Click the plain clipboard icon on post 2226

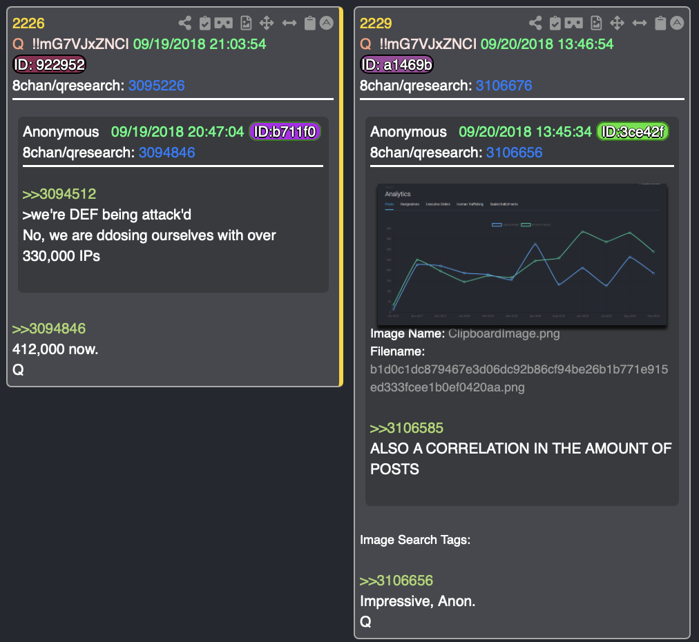[310, 23]
